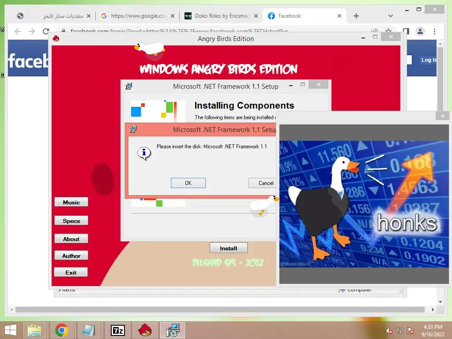Open the Action Center flag icon
452x339 pixels.
(x=410, y=331)
